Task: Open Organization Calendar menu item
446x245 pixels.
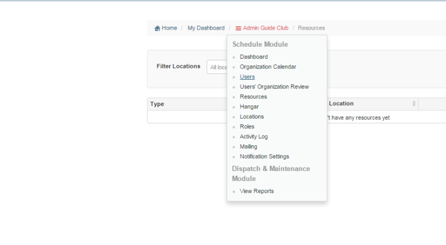Action: point(268,67)
